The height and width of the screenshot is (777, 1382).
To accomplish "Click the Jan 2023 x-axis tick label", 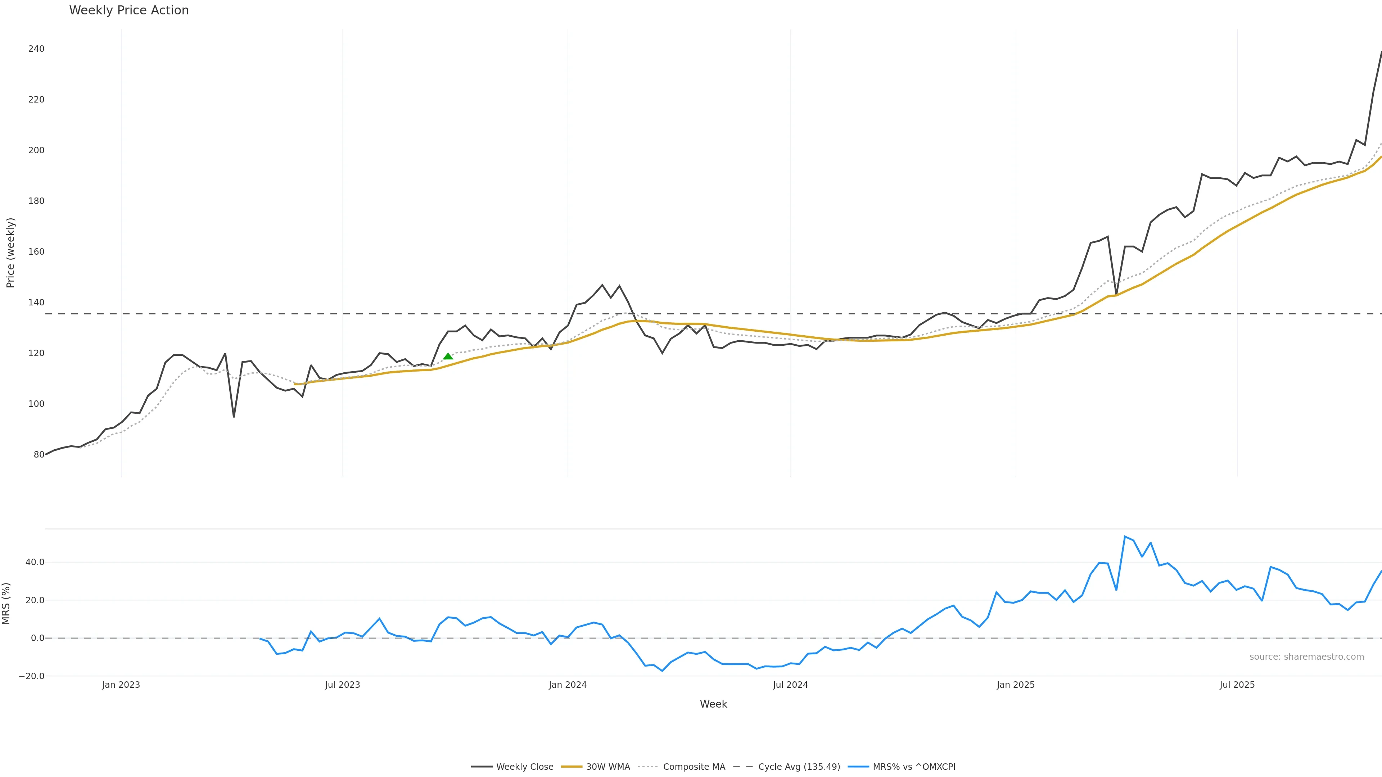I will 121,685.
